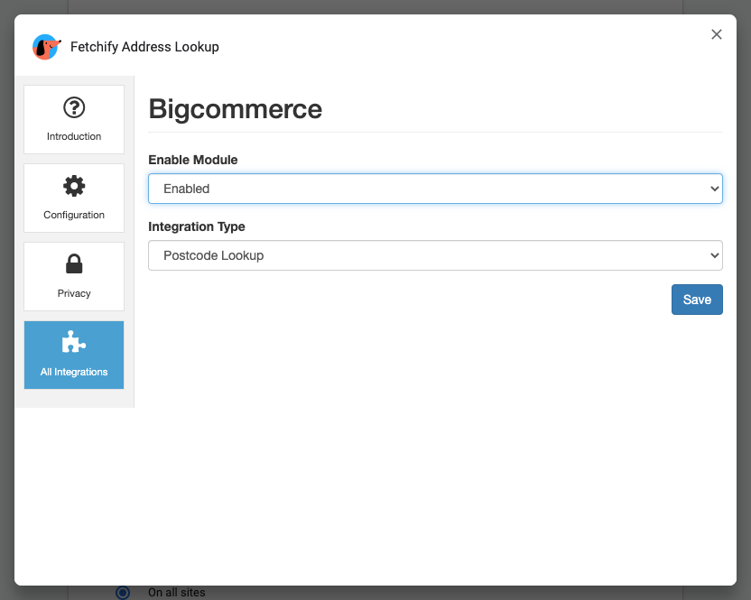Screen dimensions: 751x600
Task: Click the Bigcommerce heading
Action: coord(236,109)
